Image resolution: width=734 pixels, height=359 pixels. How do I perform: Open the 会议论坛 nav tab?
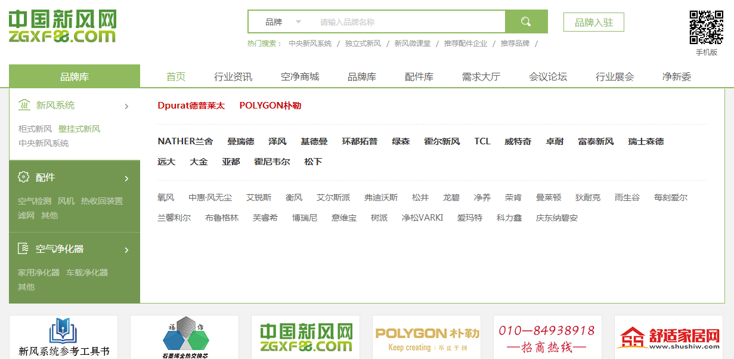[x=548, y=76]
